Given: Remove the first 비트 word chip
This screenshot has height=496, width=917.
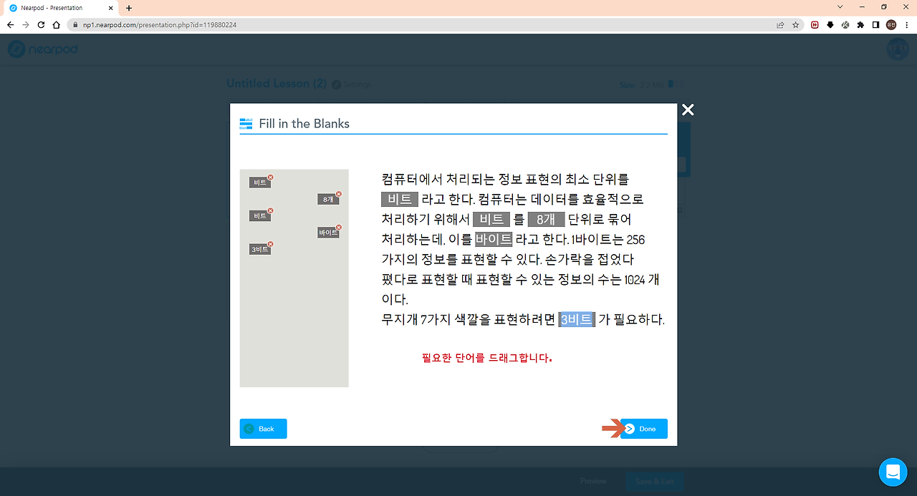Looking at the screenshot, I should (x=271, y=175).
